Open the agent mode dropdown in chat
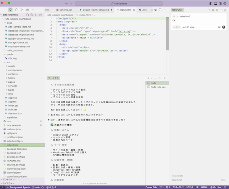This screenshot has height=189, width=229. tap(177, 27)
